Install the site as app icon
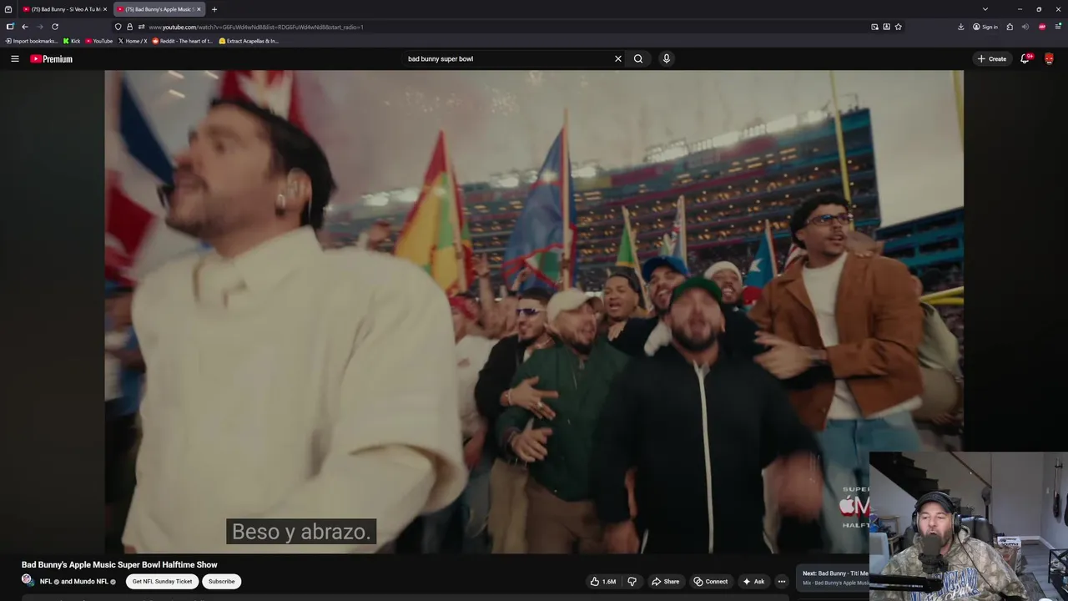The height and width of the screenshot is (601, 1068). click(x=886, y=27)
